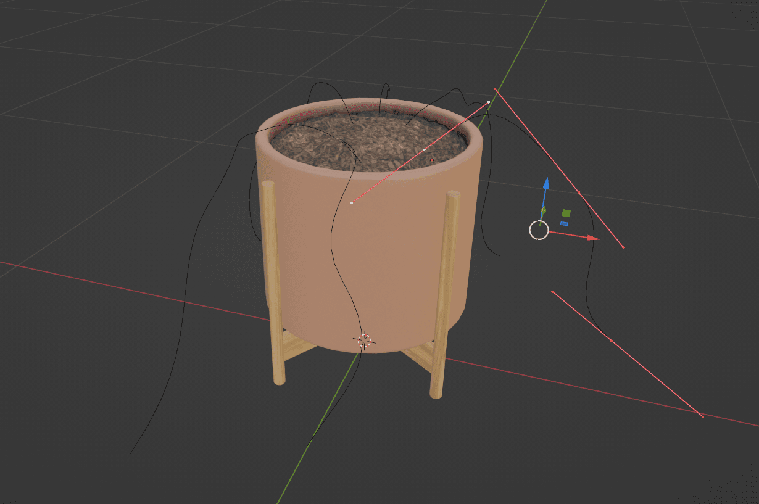
Task: Select top endpoint of the upper-right red handle
Action: click(x=495, y=89)
